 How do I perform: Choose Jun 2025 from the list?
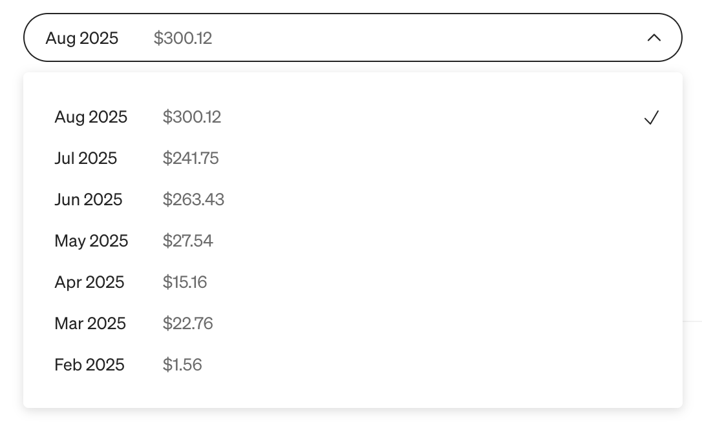(89, 199)
